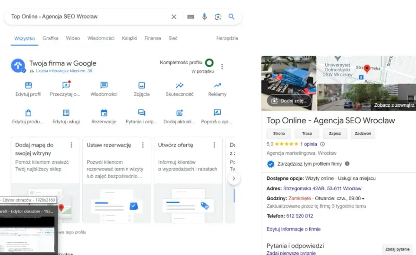The height and width of the screenshot is (255, 416).
Task: Click the Zadzwoń button
Action: (363, 133)
